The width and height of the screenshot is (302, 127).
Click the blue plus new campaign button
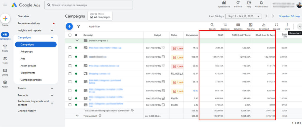[x=69, y=26]
